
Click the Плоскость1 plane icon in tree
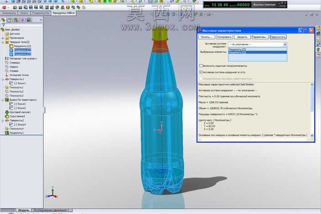[7, 87]
